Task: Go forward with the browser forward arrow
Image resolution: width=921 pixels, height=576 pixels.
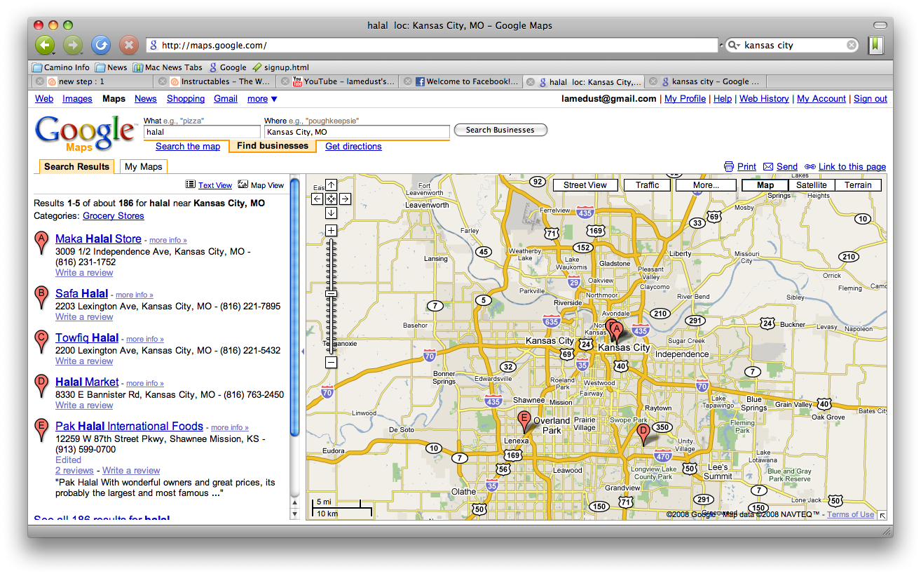Action: [x=73, y=46]
